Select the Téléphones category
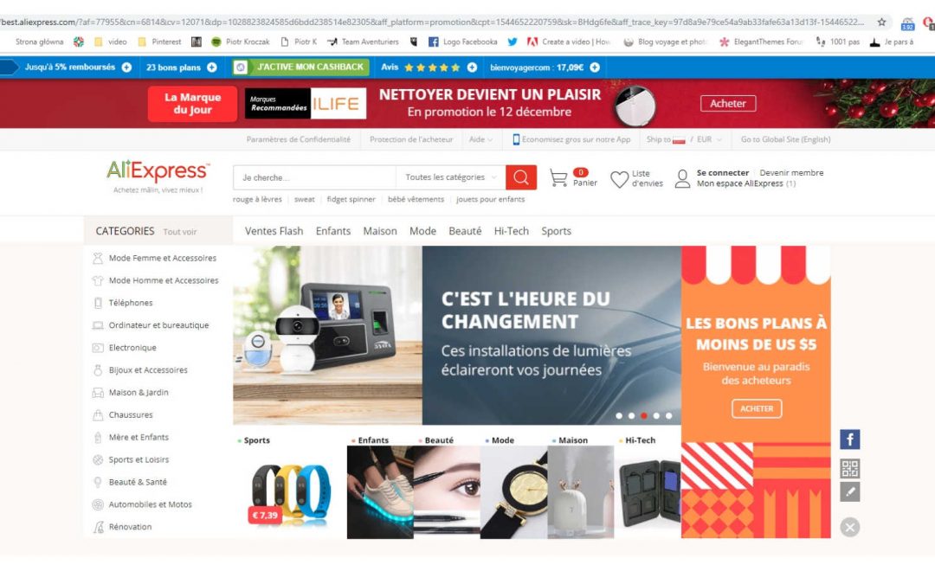 [131, 303]
